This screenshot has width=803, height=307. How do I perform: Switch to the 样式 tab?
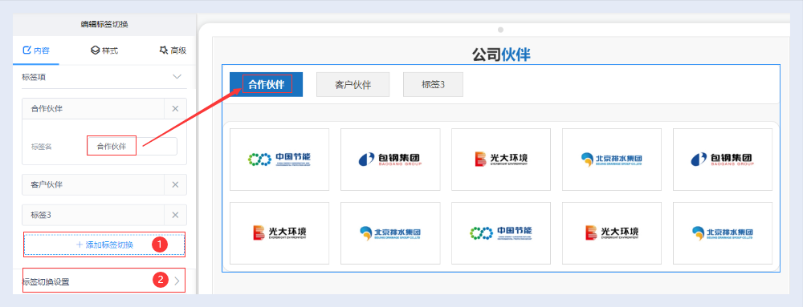(104, 50)
